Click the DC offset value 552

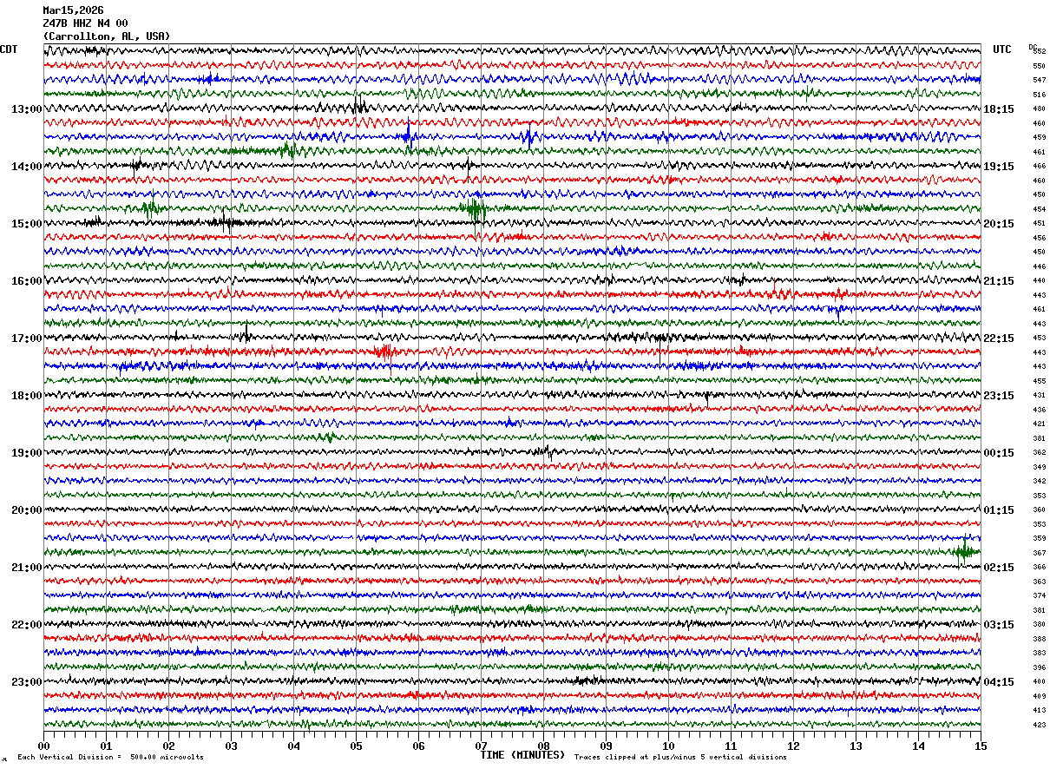click(1039, 52)
